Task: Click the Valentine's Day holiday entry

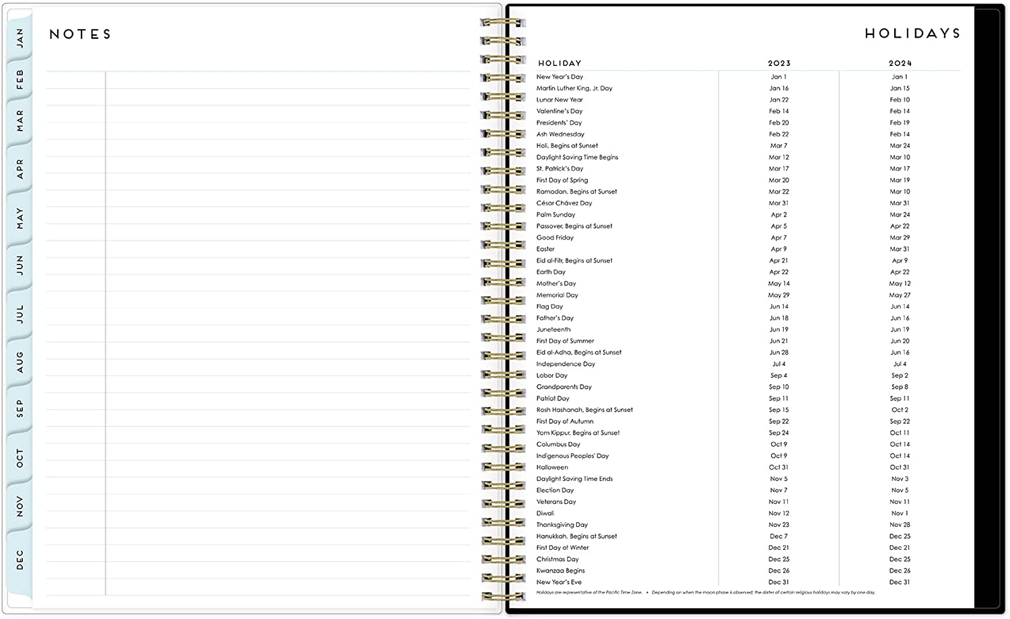Action: [x=559, y=111]
